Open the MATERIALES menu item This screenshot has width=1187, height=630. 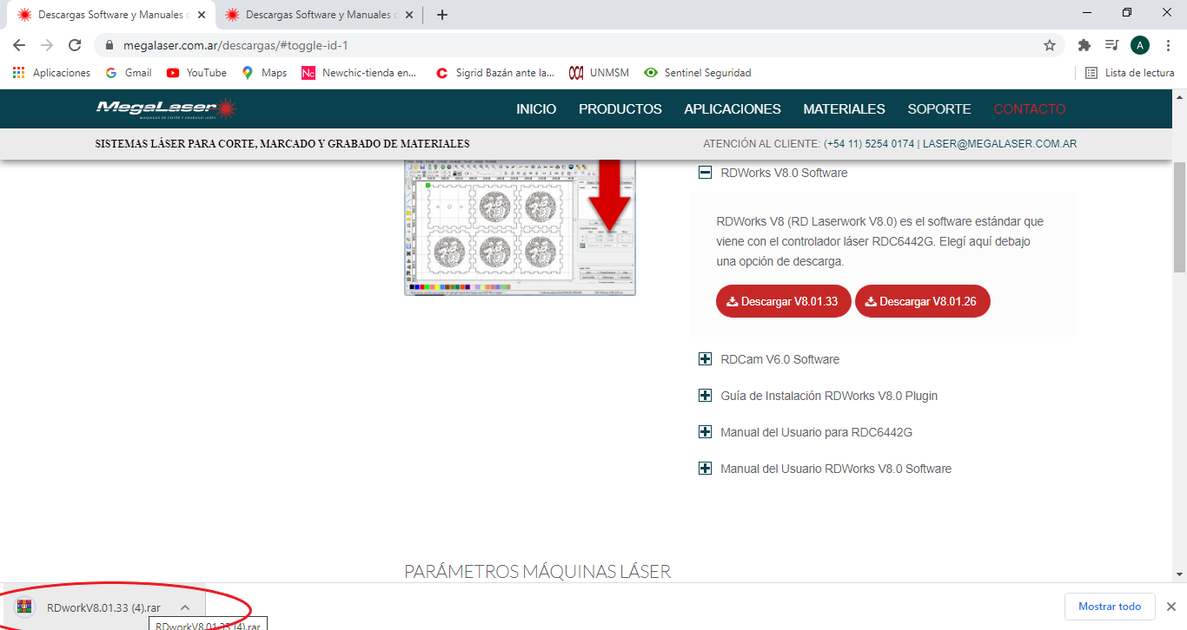[844, 109]
